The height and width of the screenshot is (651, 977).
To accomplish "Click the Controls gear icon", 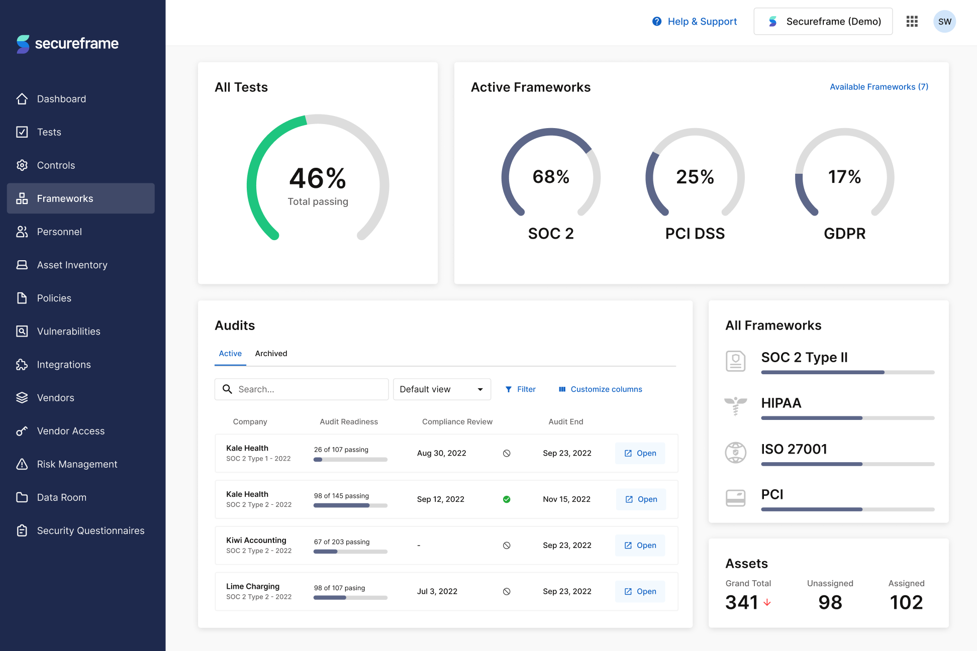I will pos(22,165).
